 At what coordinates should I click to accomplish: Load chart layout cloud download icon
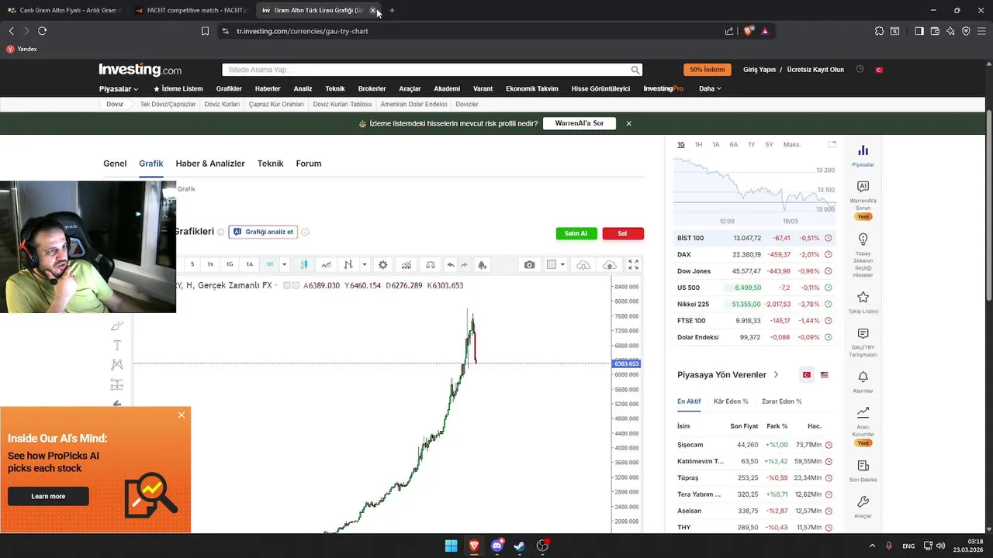point(583,264)
